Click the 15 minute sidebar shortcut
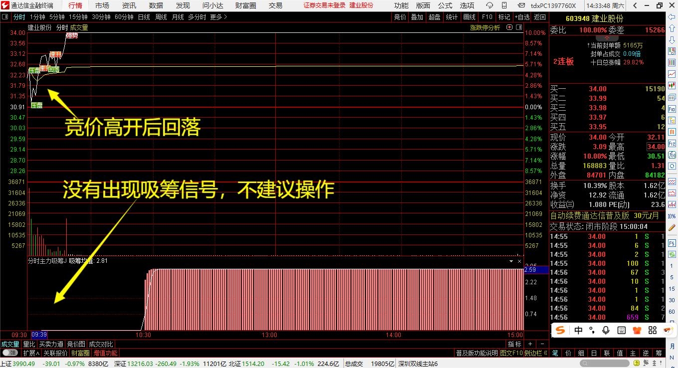 pyautogui.click(x=672, y=289)
